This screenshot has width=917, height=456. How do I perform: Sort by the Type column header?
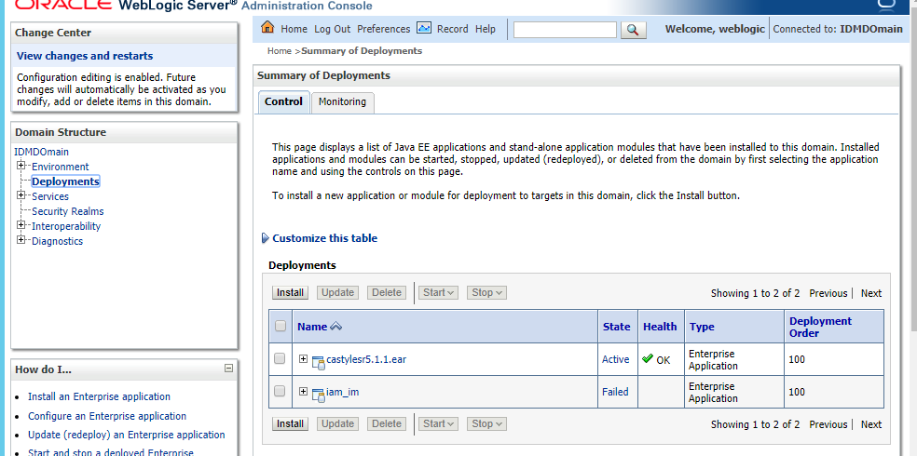702,327
